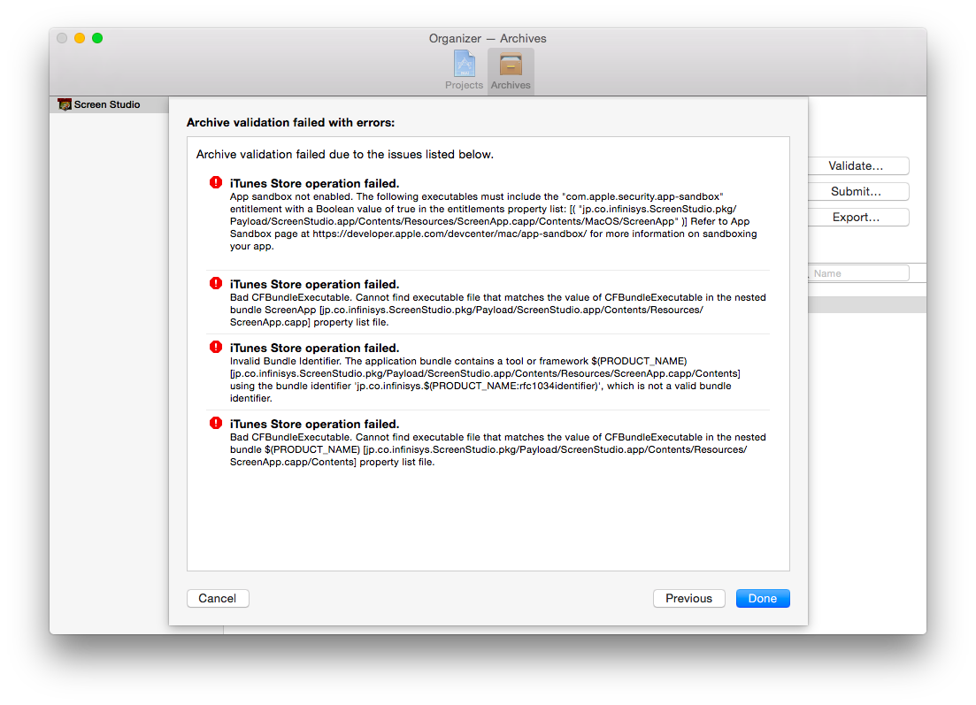Click the Export... button
The image size is (976, 705).
pyautogui.click(x=856, y=218)
